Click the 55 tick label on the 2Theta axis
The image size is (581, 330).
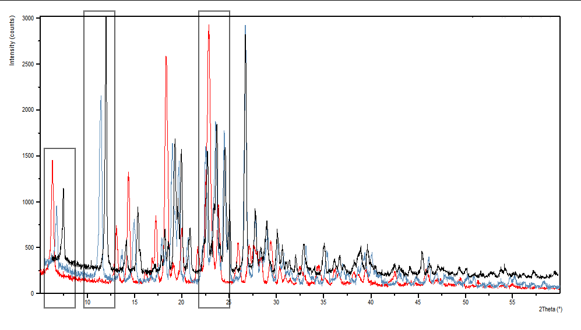(x=512, y=303)
